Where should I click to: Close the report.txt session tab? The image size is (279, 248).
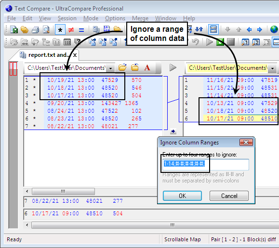click(x=75, y=55)
